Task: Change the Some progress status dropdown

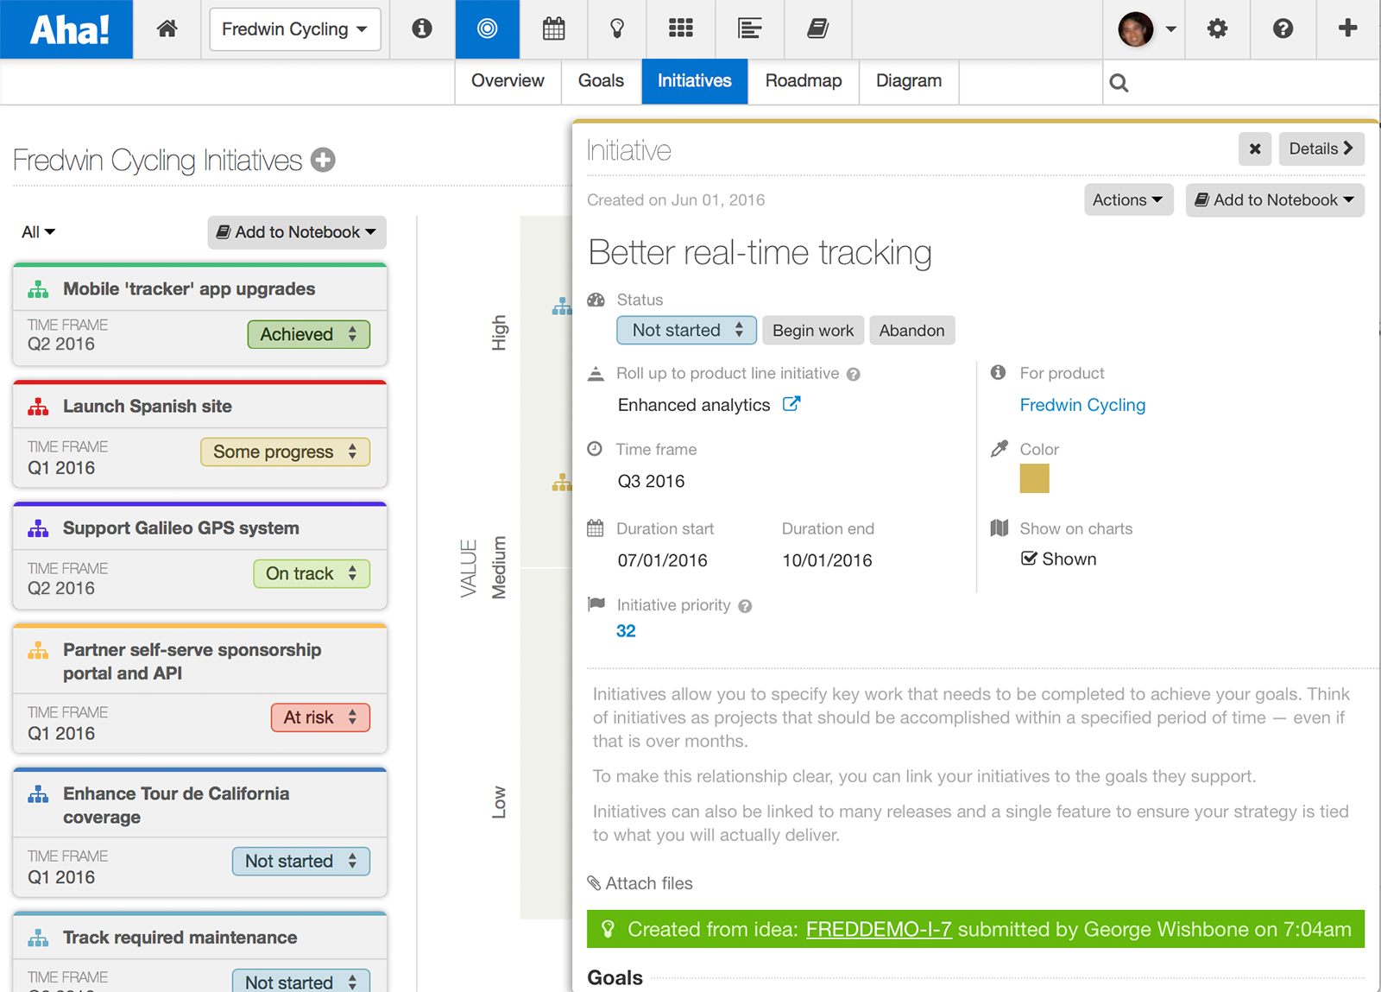Action: click(x=285, y=452)
